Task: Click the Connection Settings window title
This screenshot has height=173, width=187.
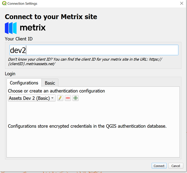Action: coord(22,3)
